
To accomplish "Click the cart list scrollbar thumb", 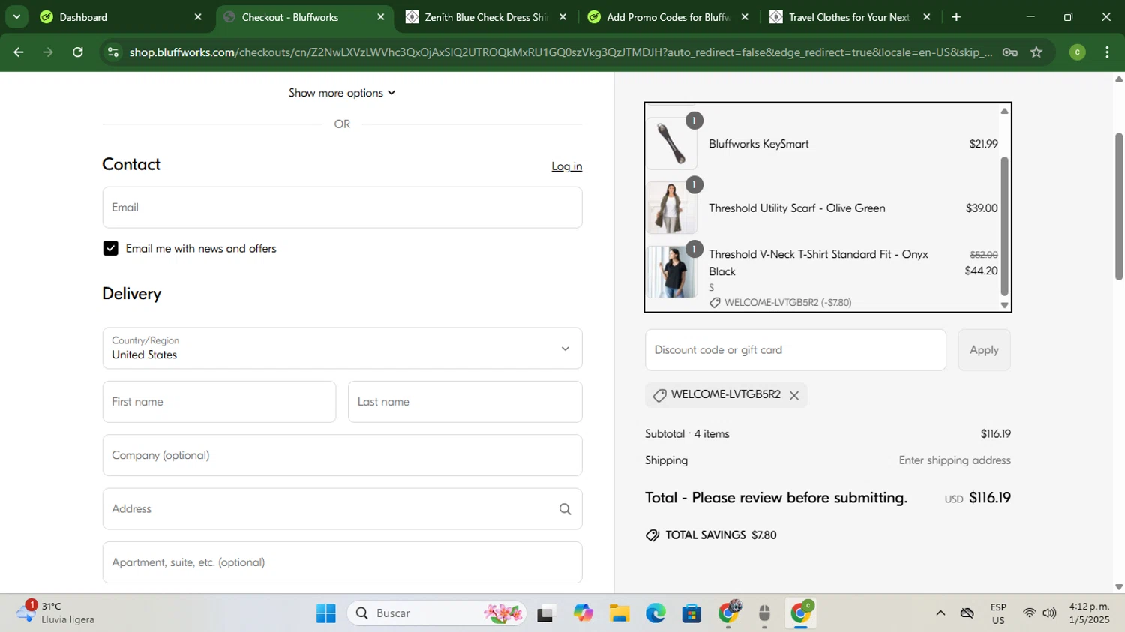I will (x=1004, y=226).
